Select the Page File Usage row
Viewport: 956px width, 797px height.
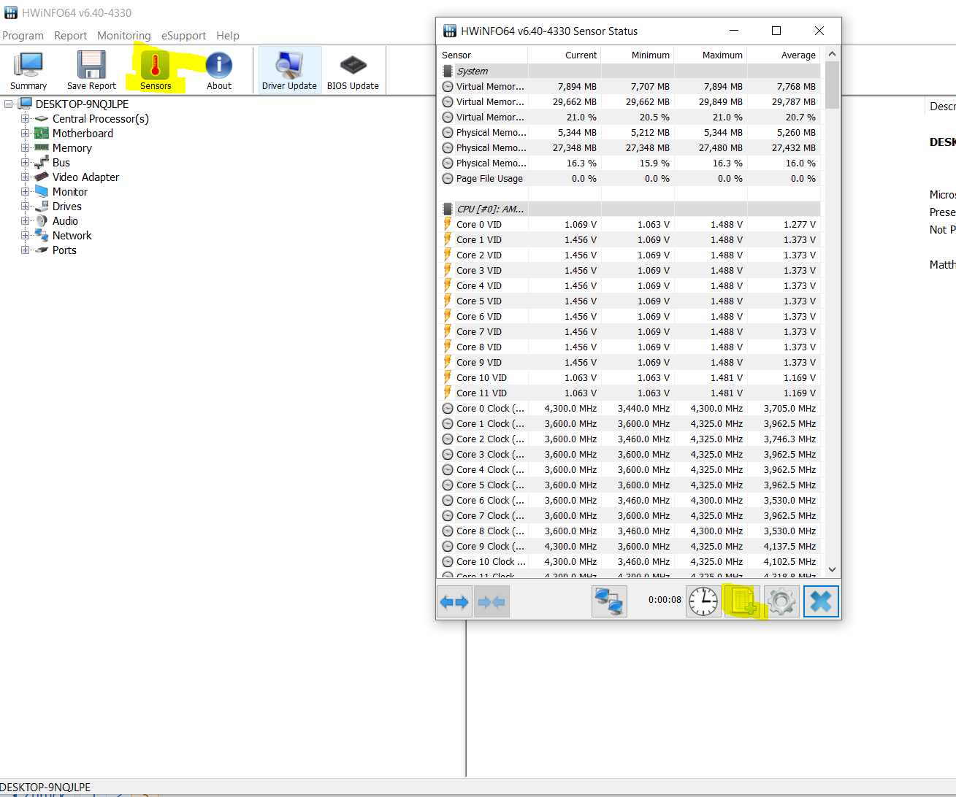pos(629,178)
